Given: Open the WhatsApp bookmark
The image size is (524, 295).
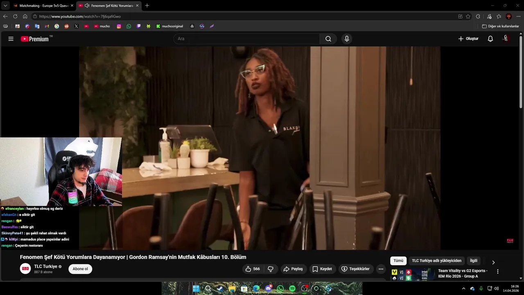Looking at the screenshot, I should [129, 26].
